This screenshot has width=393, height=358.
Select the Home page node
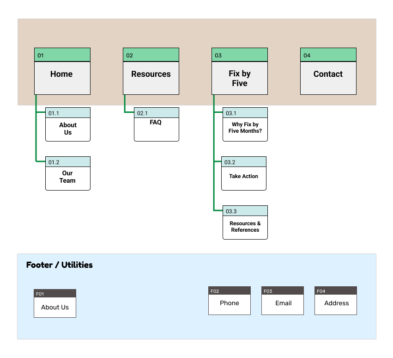(x=62, y=71)
